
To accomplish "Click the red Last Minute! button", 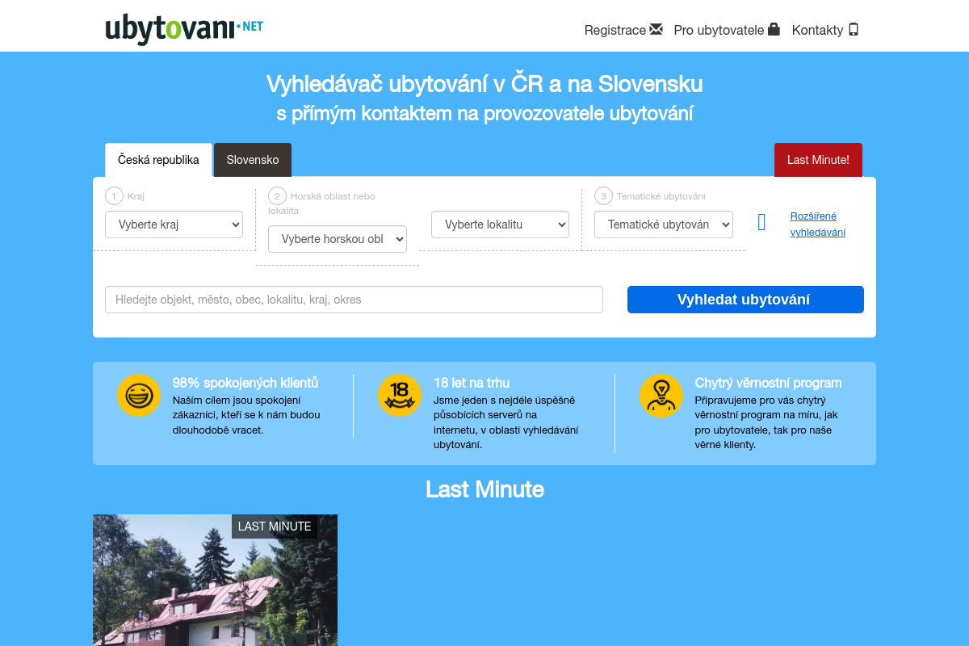I will coord(818,160).
